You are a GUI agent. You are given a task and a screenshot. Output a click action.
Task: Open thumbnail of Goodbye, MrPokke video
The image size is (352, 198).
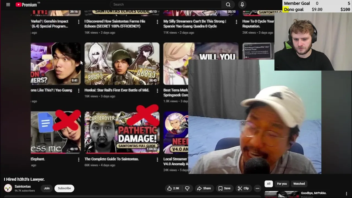click(282, 194)
